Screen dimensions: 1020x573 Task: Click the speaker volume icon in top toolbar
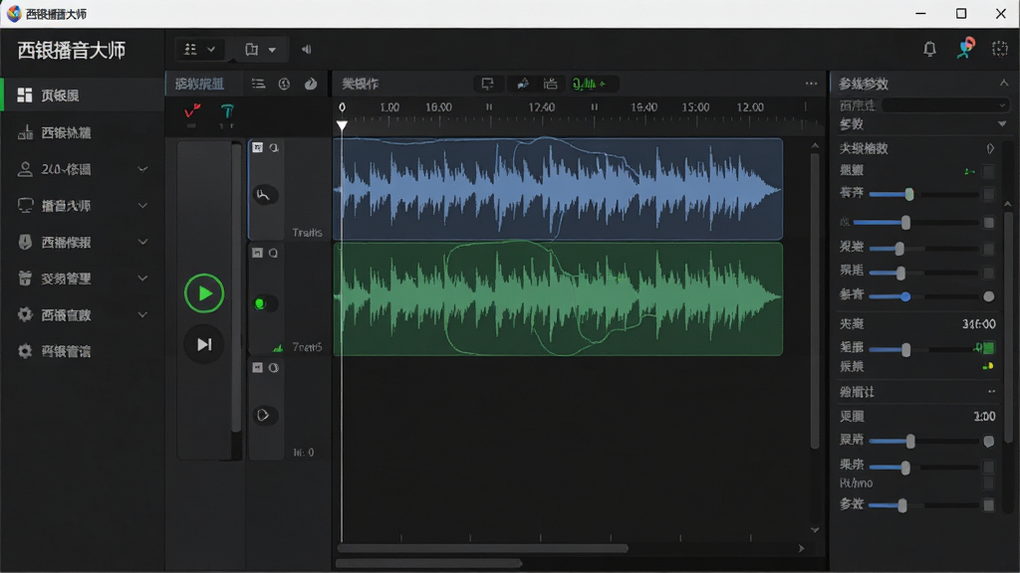click(307, 50)
